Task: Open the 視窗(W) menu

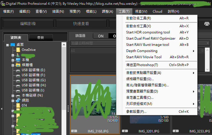Action: (x=141, y=11)
